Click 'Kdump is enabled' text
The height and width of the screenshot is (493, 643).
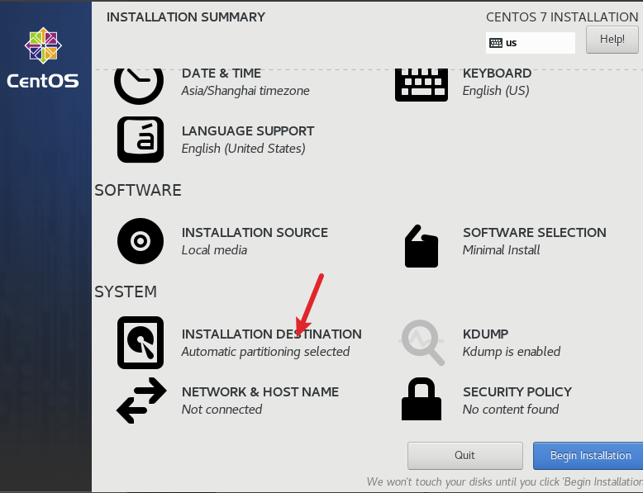512,352
